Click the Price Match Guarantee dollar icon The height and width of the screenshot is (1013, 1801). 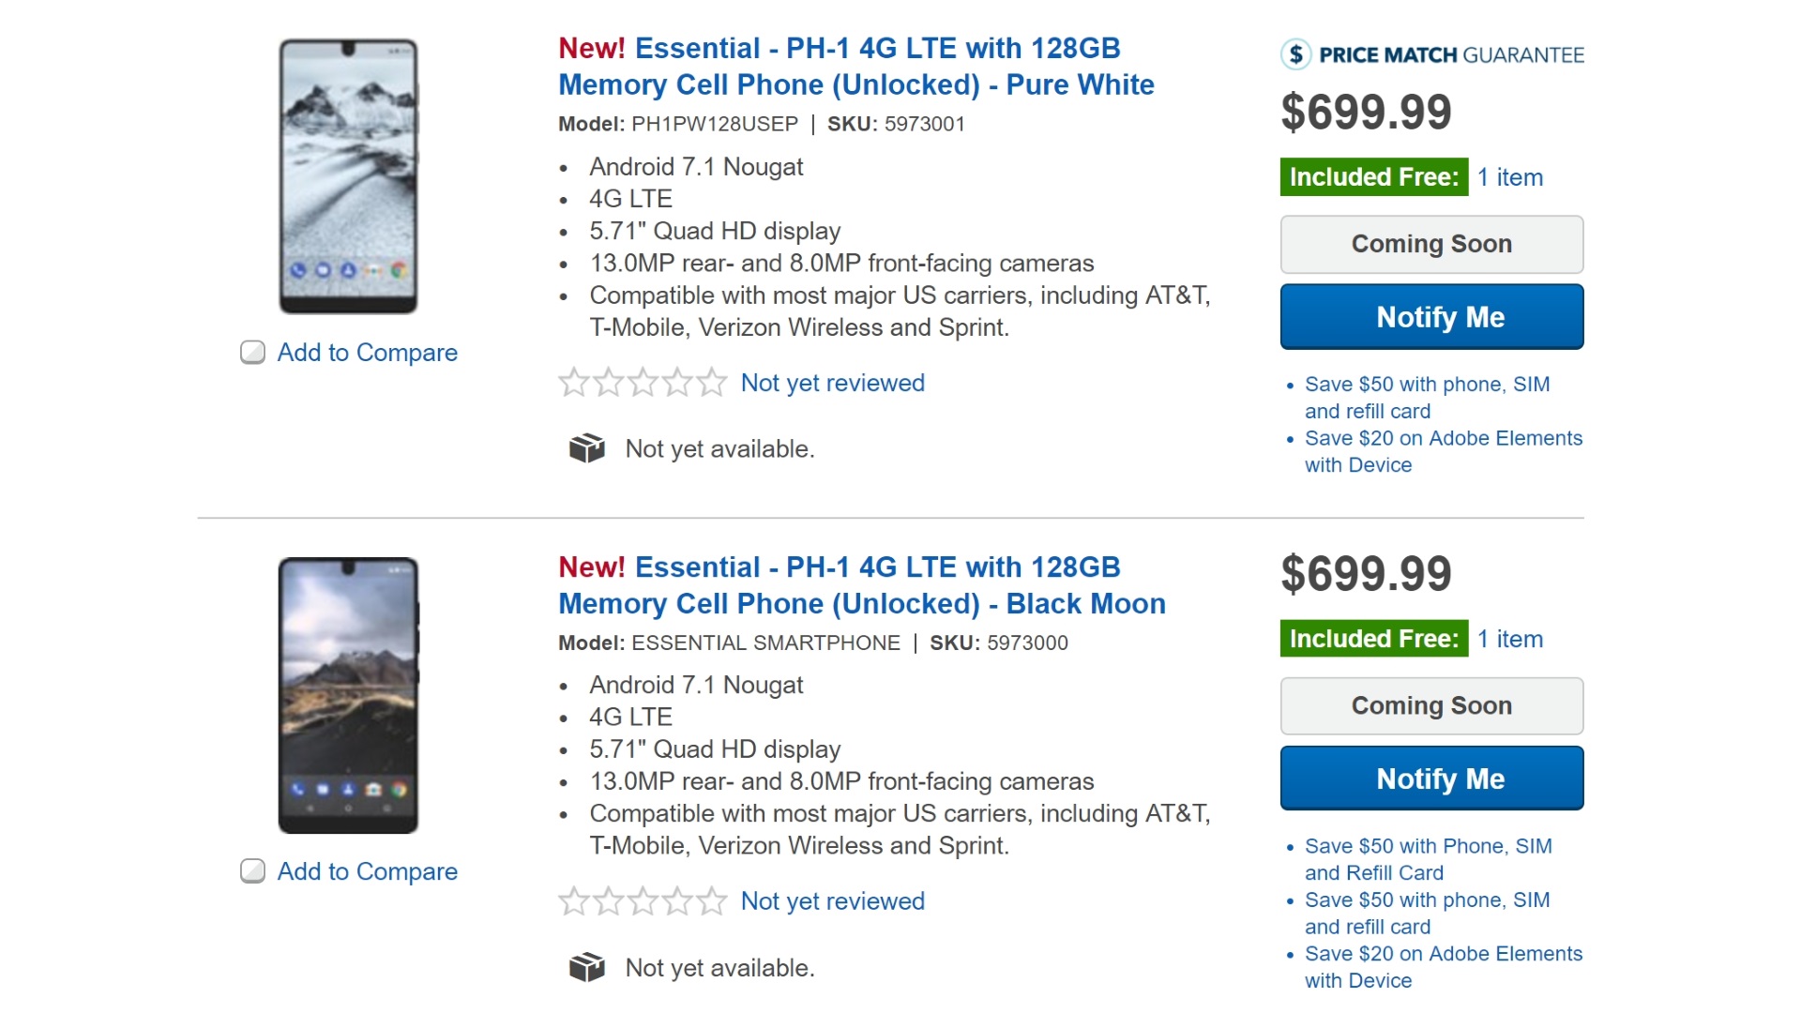click(1295, 54)
